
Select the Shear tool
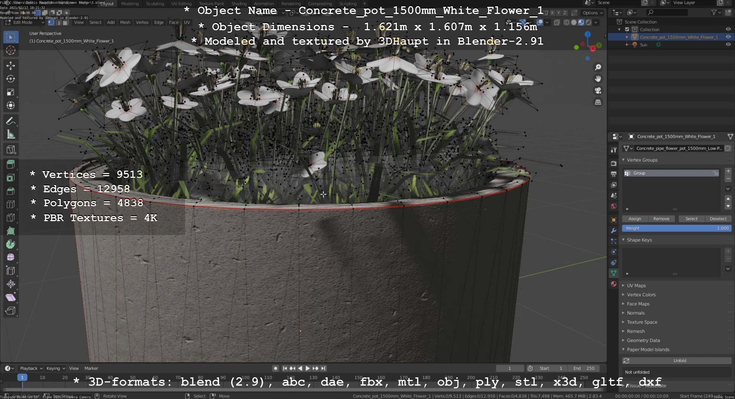(11, 297)
